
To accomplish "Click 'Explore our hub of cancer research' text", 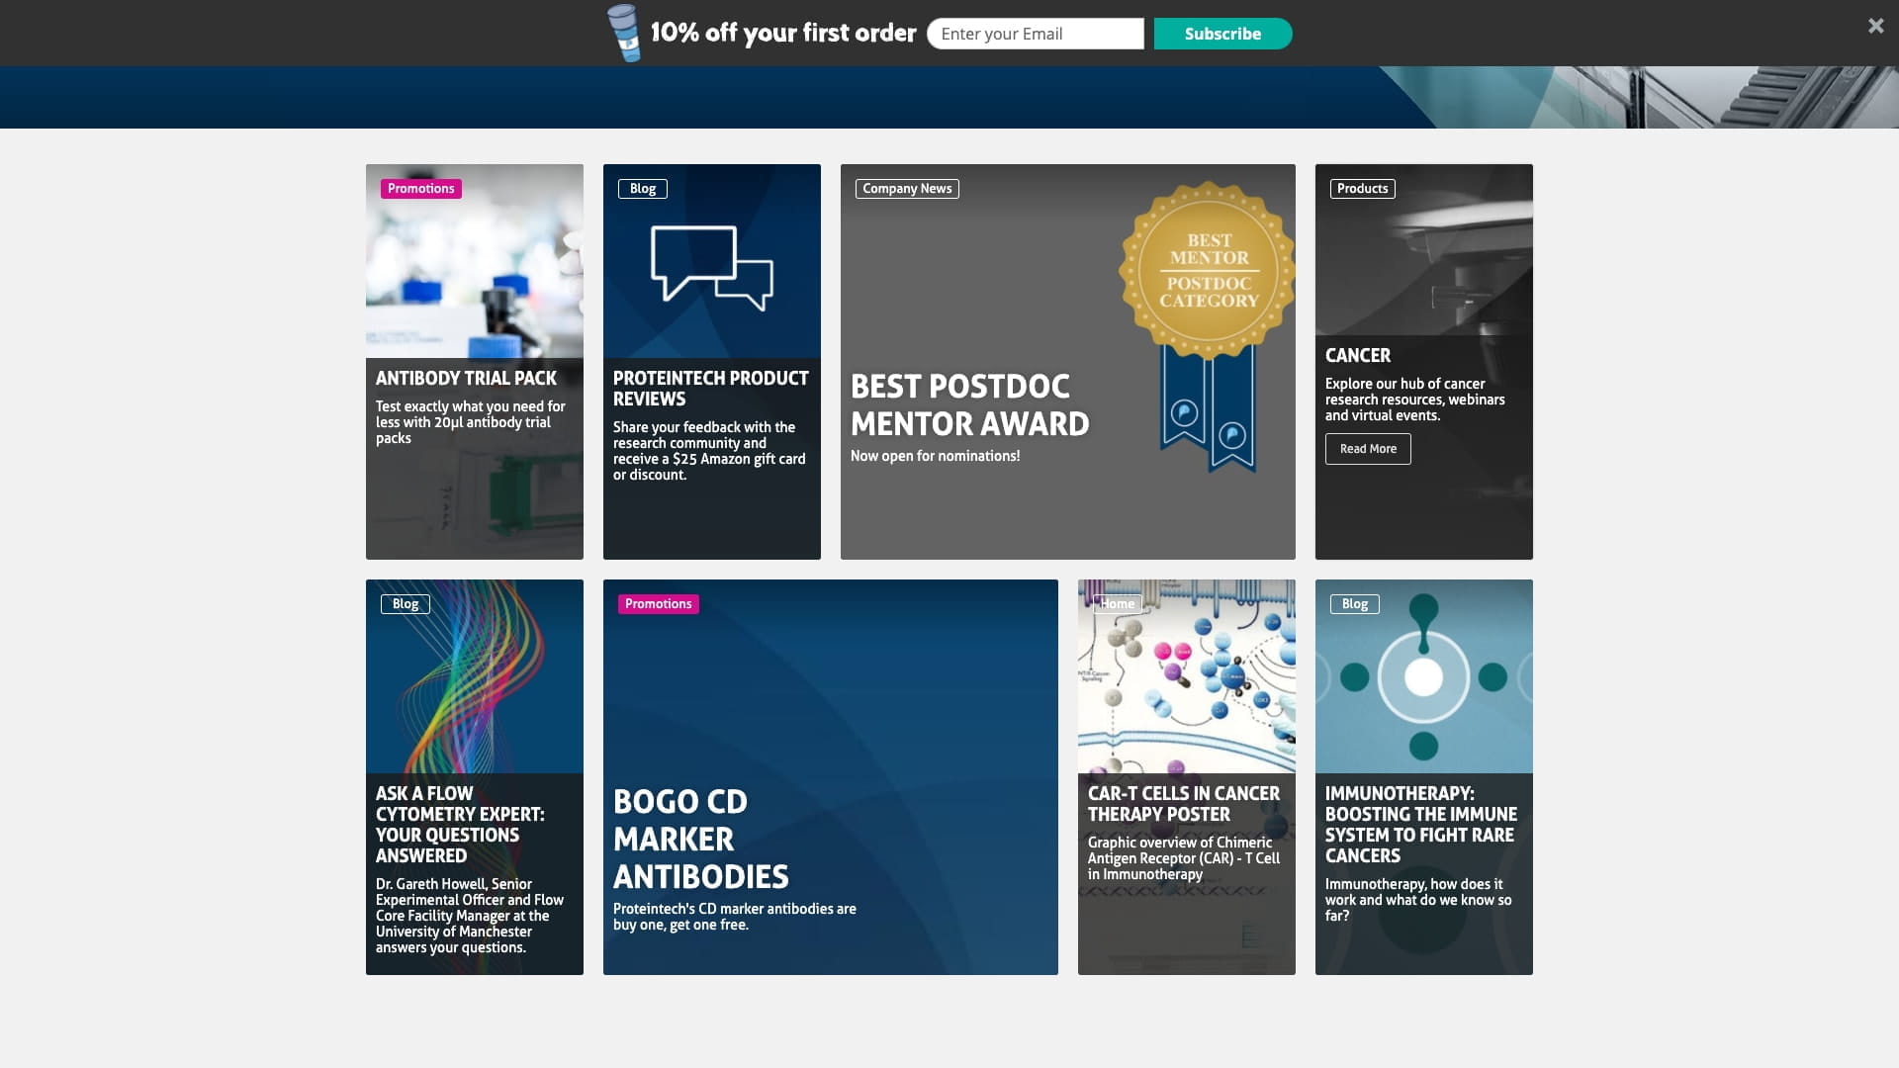I will tap(1415, 400).
